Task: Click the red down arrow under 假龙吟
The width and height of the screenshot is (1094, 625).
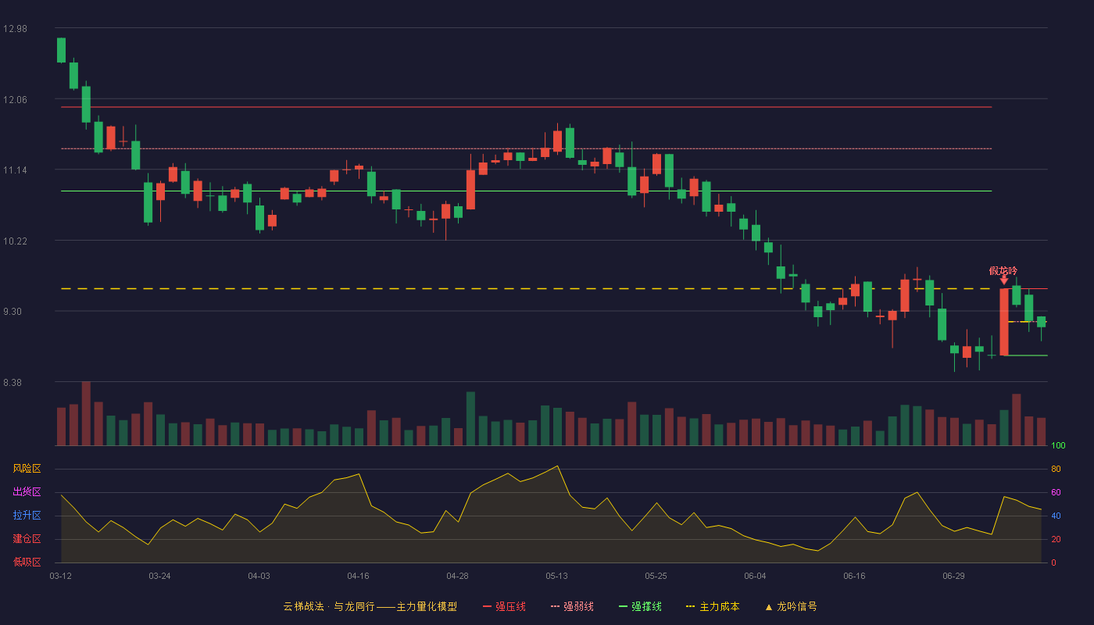Action: (1003, 280)
